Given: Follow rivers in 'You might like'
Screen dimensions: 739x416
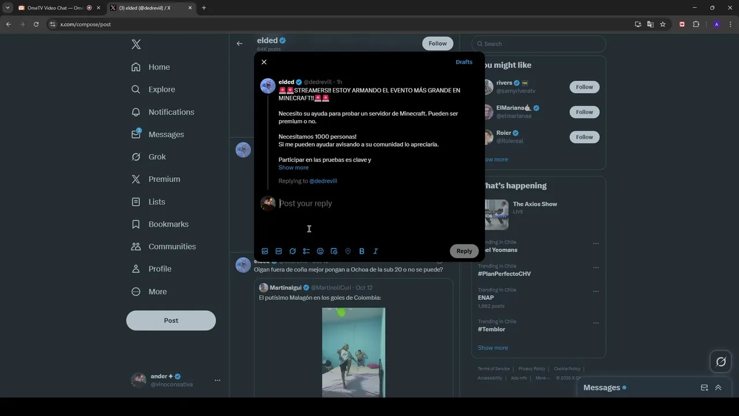Looking at the screenshot, I should coord(584,87).
